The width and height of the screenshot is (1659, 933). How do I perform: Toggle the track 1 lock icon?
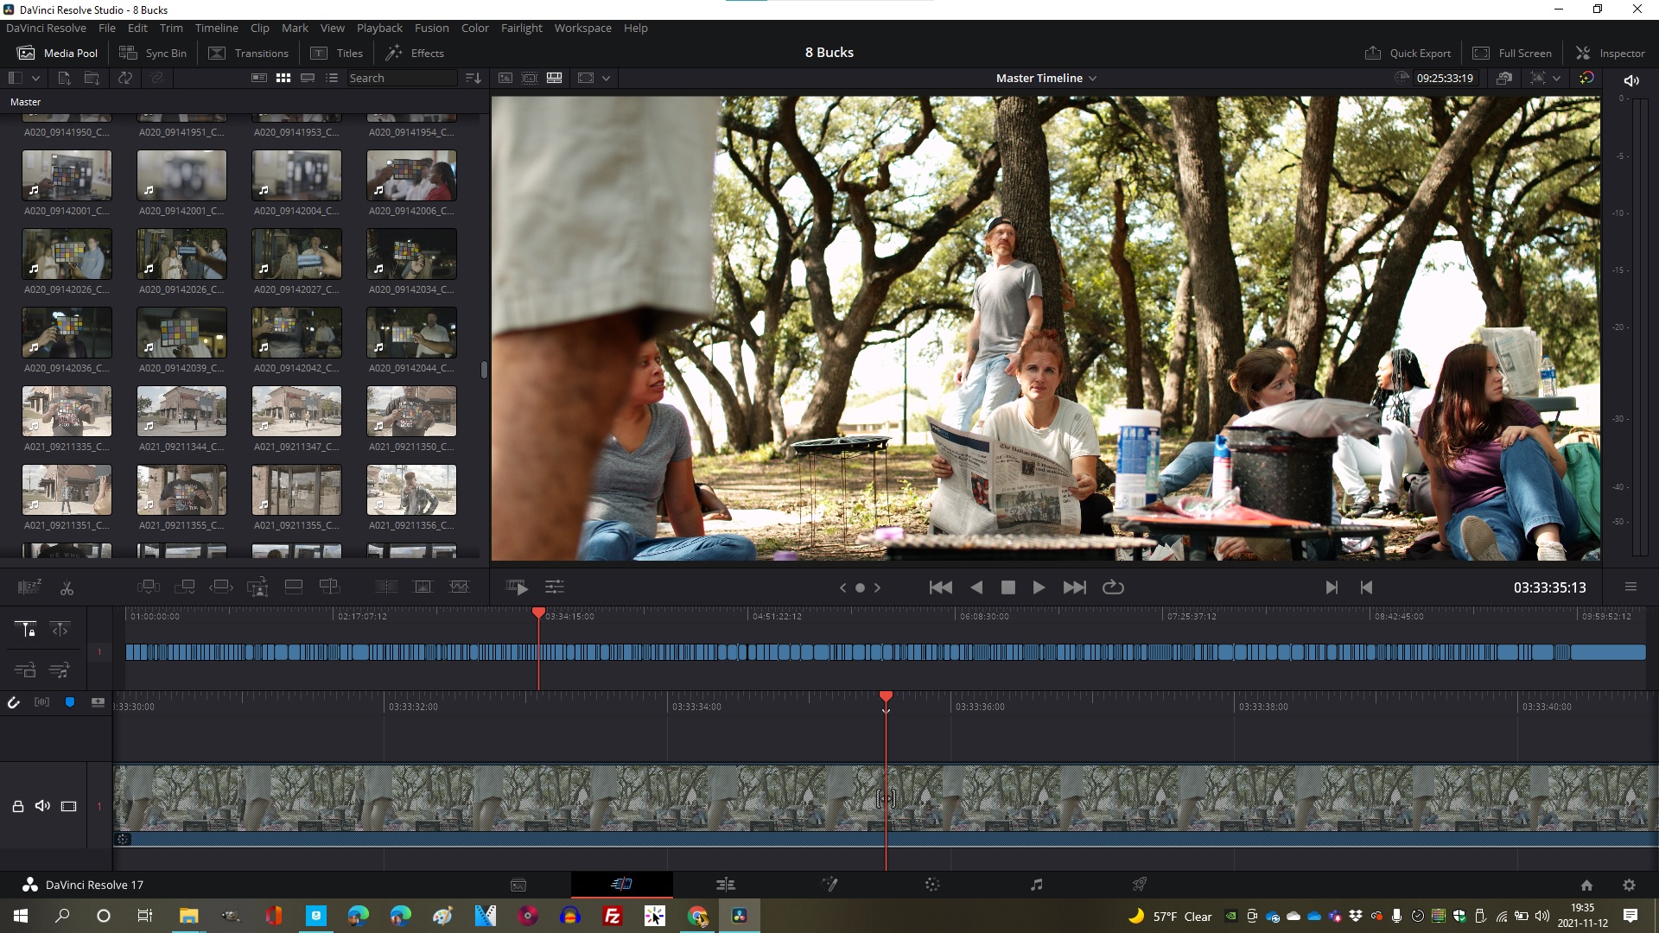point(17,806)
